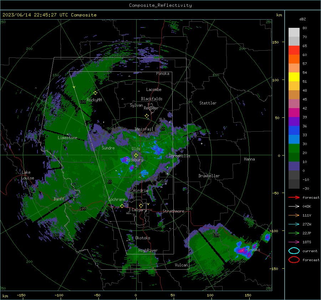321x300 pixels.
Task: Click the Sundre town label
Action: (108, 148)
